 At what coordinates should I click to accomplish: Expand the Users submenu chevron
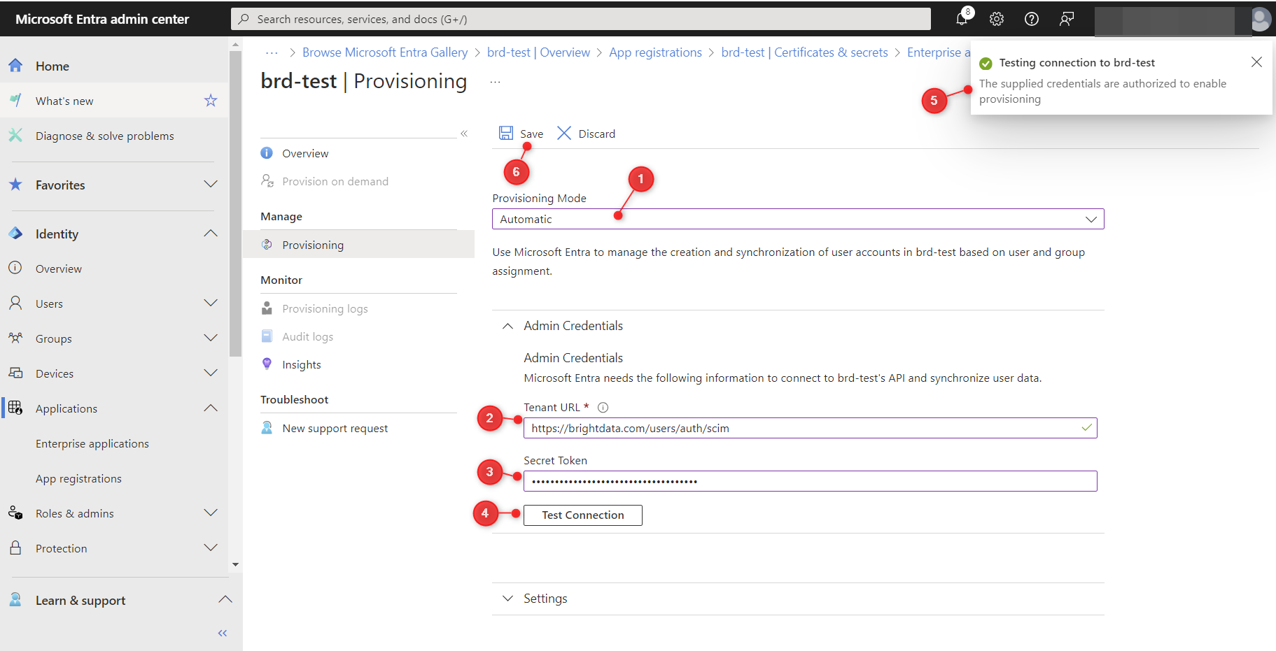(211, 303)
